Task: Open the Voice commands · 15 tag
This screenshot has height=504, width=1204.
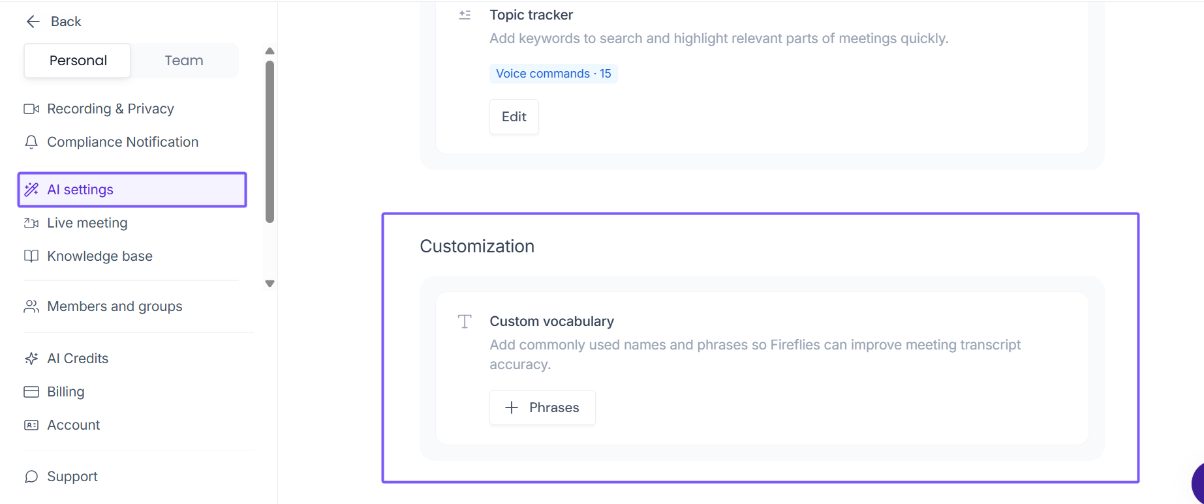Action: (x=553, y=74)
